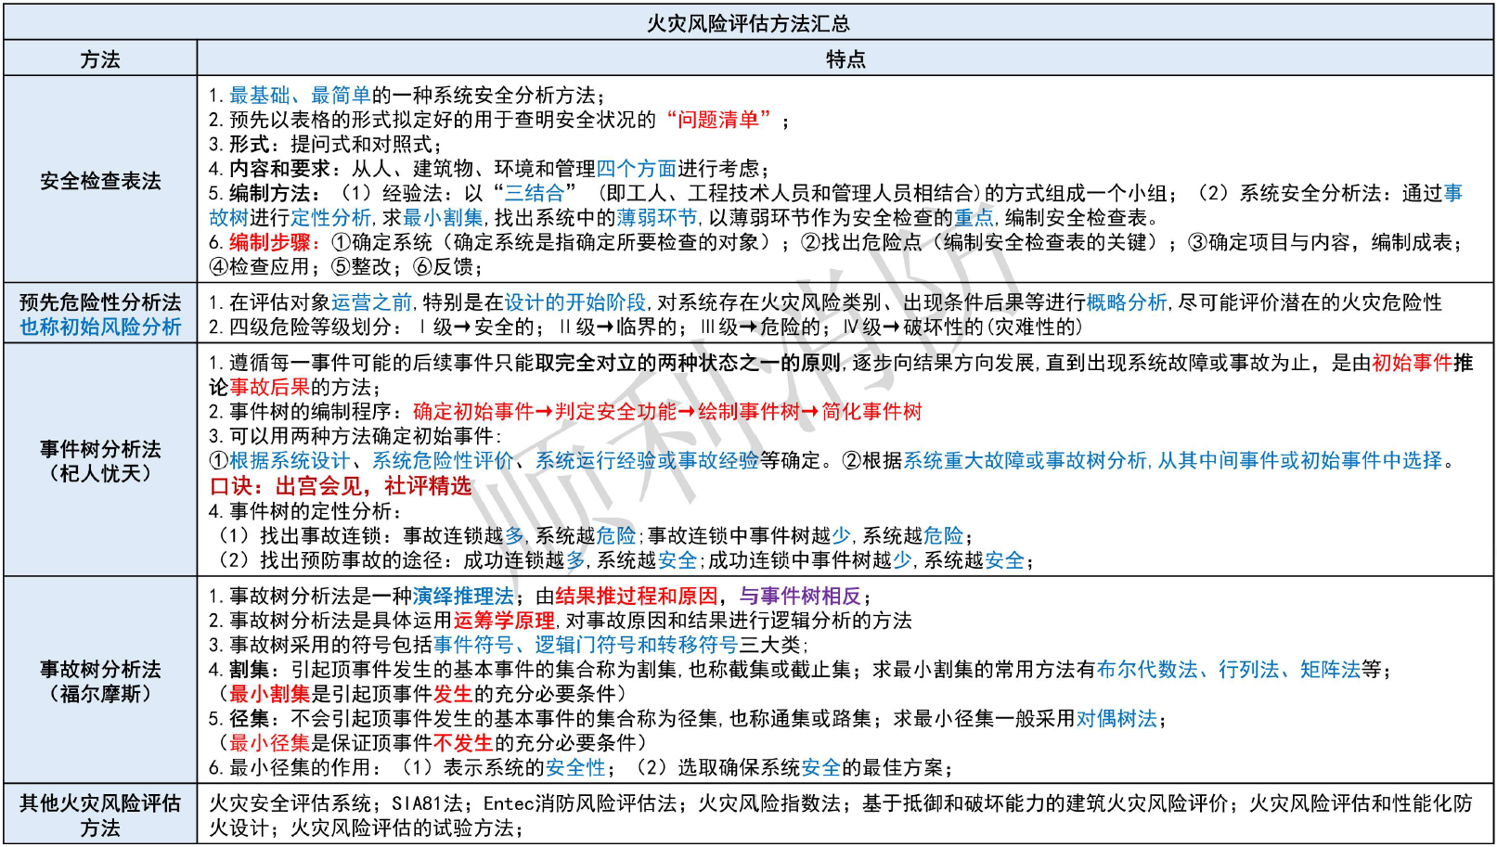Image resolution: width=1497 pixels, height=847 pixels.
Task: Select the column header "特点"
Action: (845, 59)
